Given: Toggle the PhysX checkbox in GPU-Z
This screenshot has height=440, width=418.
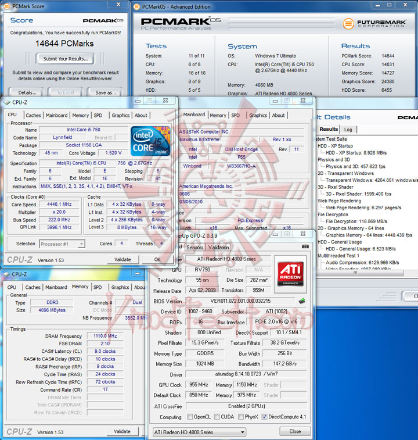Looking at the screenshot, I should coord(241,417).
